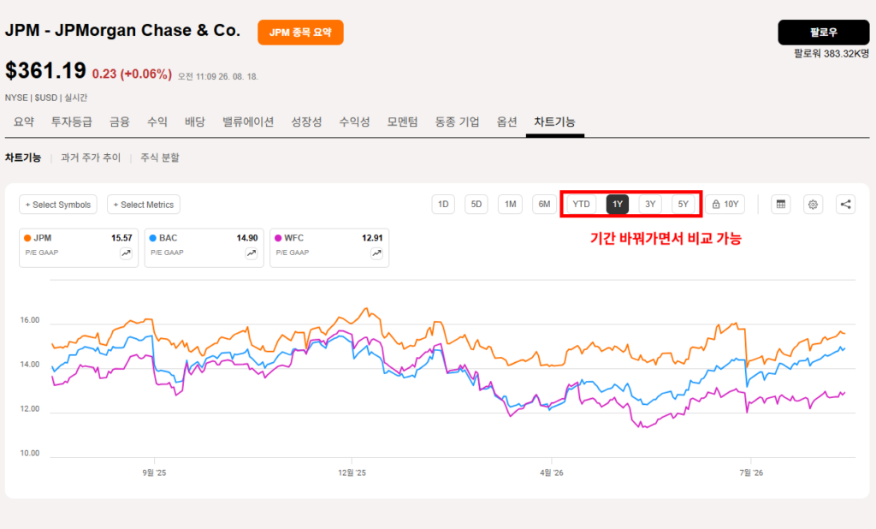Switch to the 배당 tab
Viewport: 876px width, 529px height.
195,122
